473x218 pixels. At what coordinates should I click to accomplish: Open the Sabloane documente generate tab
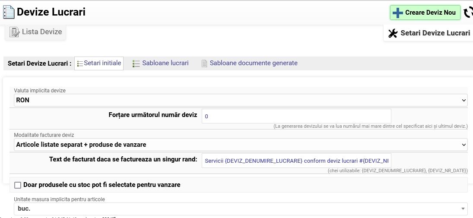(254, 63)
